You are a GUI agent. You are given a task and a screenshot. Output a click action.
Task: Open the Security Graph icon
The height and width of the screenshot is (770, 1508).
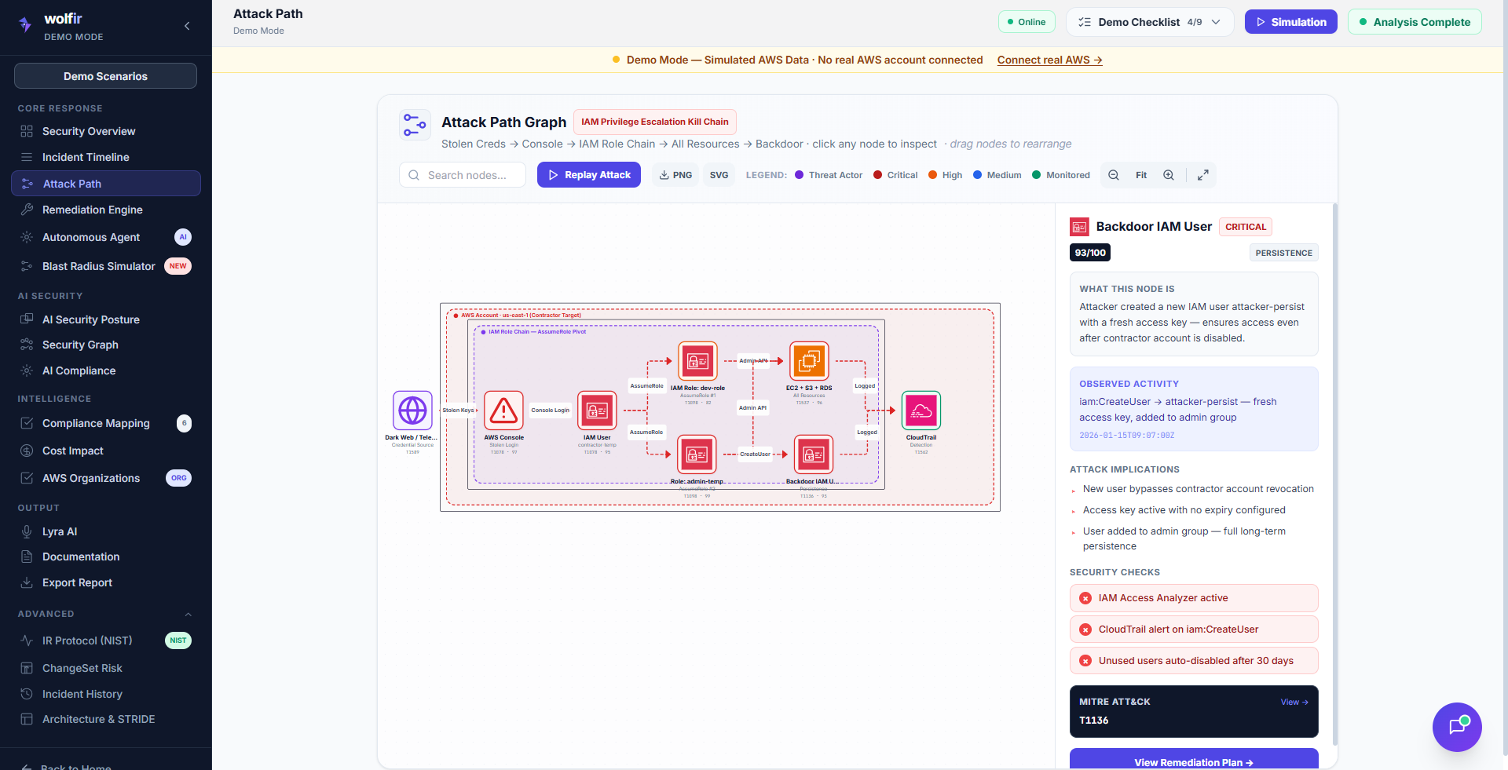(27, 345)
